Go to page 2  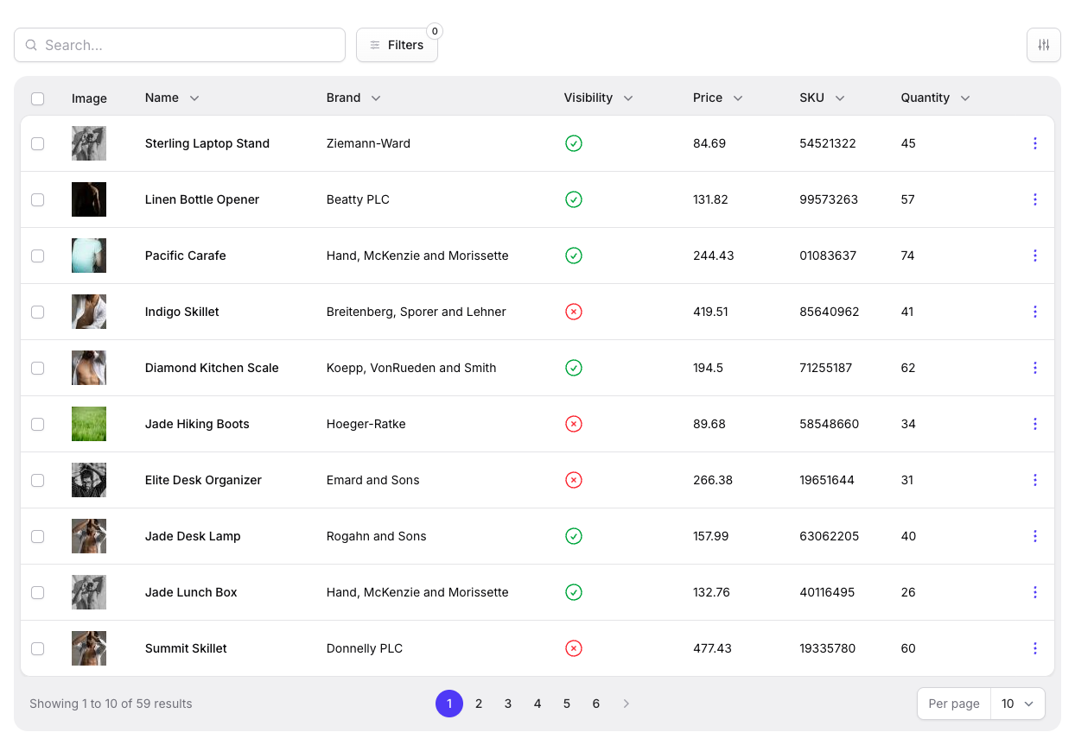[479, 704]
